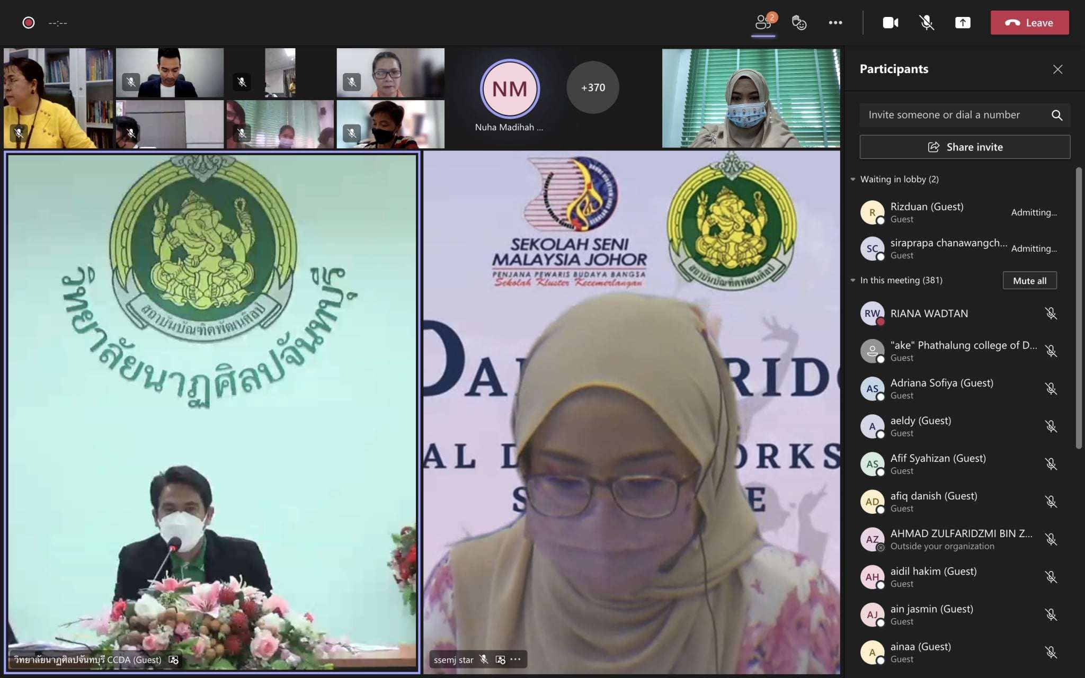Click the Mute all button
Screen dimensions: 1085x678
point(1029,281)
